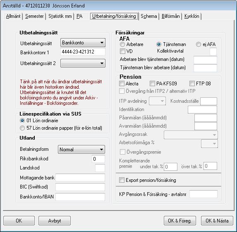The height and width of the screenshot is (232, 237).
Task: Select the Arbetare radio button
Action: pos(122,44)
